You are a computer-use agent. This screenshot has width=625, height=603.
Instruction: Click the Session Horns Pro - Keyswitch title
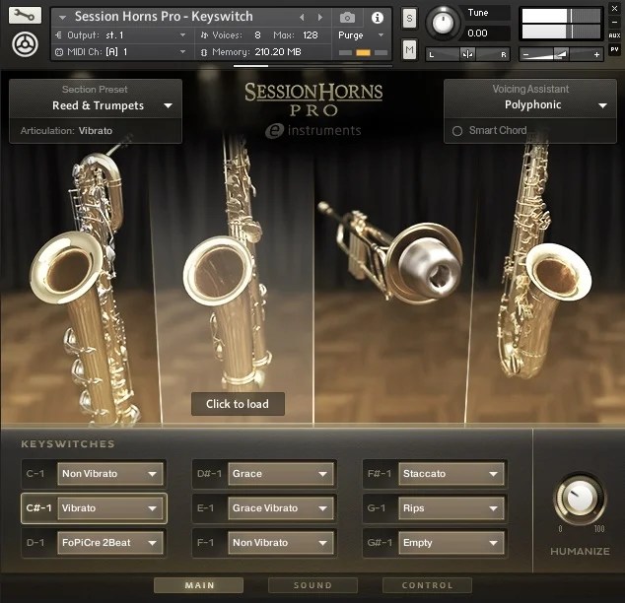click(164, 17)
